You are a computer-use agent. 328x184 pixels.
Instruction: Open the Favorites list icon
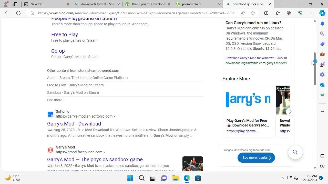278,13
